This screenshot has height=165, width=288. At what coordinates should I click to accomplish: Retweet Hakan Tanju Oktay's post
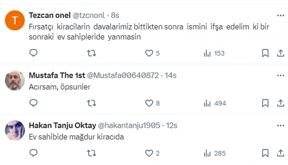pyautogui.click(x=91, y=153)
